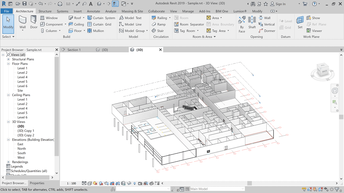Image resolution: width=344 pixels, height=193 pixels.
Task: Activate the Stair tool
Action: [158, 31]
